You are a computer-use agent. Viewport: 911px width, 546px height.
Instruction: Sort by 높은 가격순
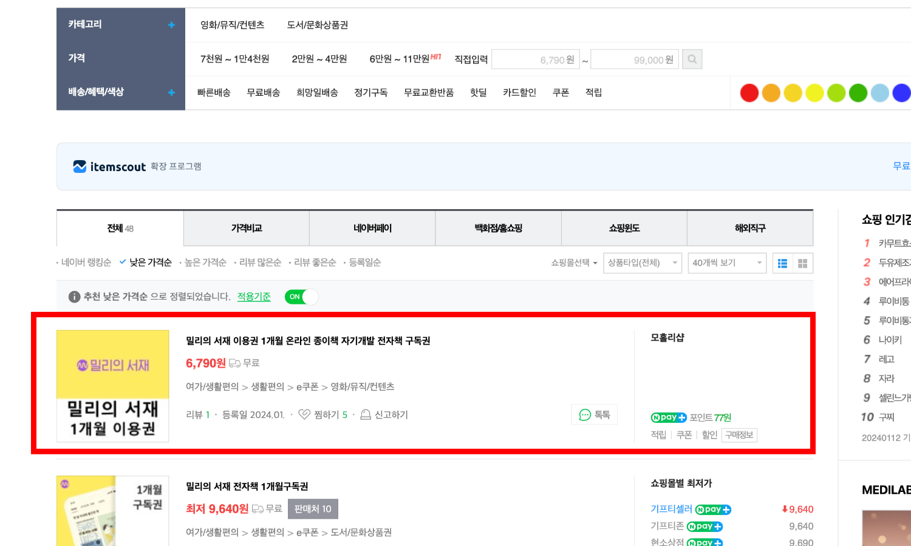point(205,262)
